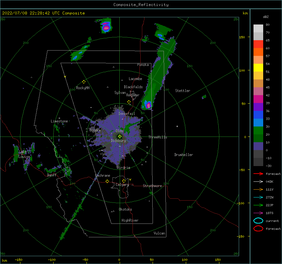Screen dimensions: 282x264
Task: Click the Didsbury label
Action: tap(118, 141)
